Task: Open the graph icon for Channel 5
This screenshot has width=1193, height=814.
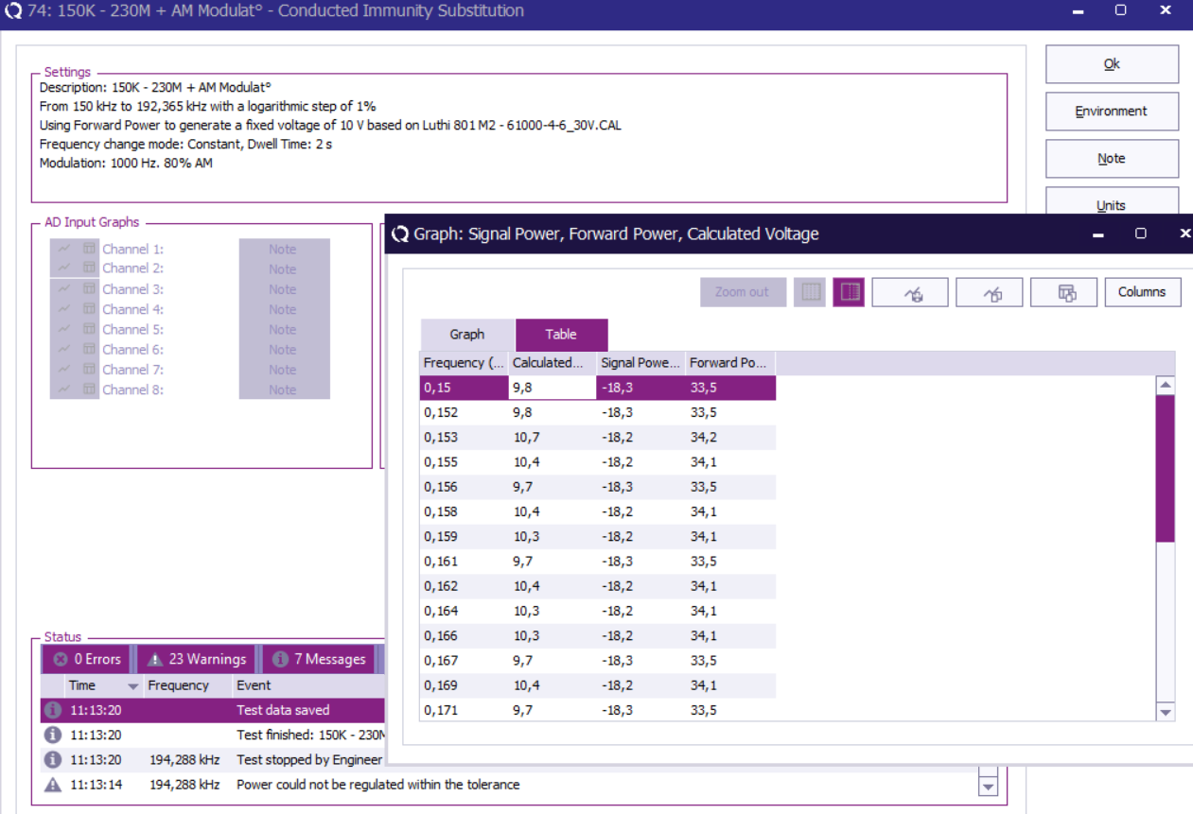Action: [x=63, y=329]
